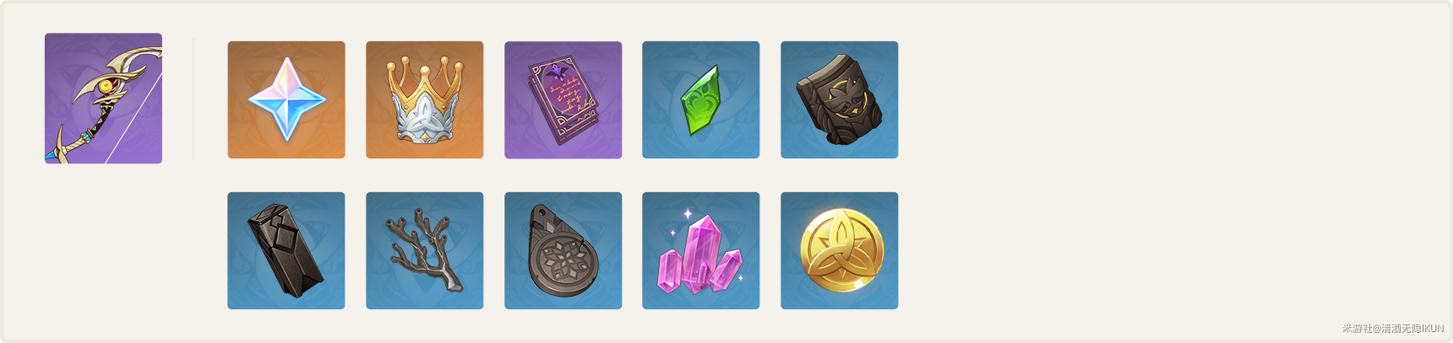Click the golden Crown of Insight icon
The width and height of the screenshot is (1453, 343).
point(425,99)
